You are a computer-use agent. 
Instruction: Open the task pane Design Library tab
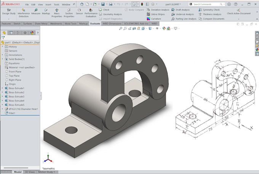tap(257, 37)
